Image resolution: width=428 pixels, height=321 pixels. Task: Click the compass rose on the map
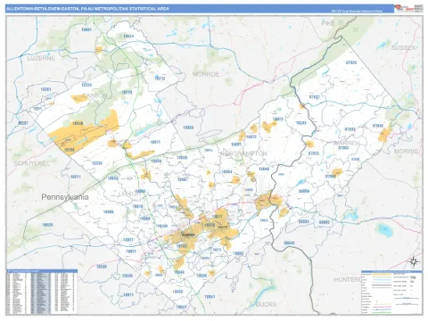(x=413, y=261)
